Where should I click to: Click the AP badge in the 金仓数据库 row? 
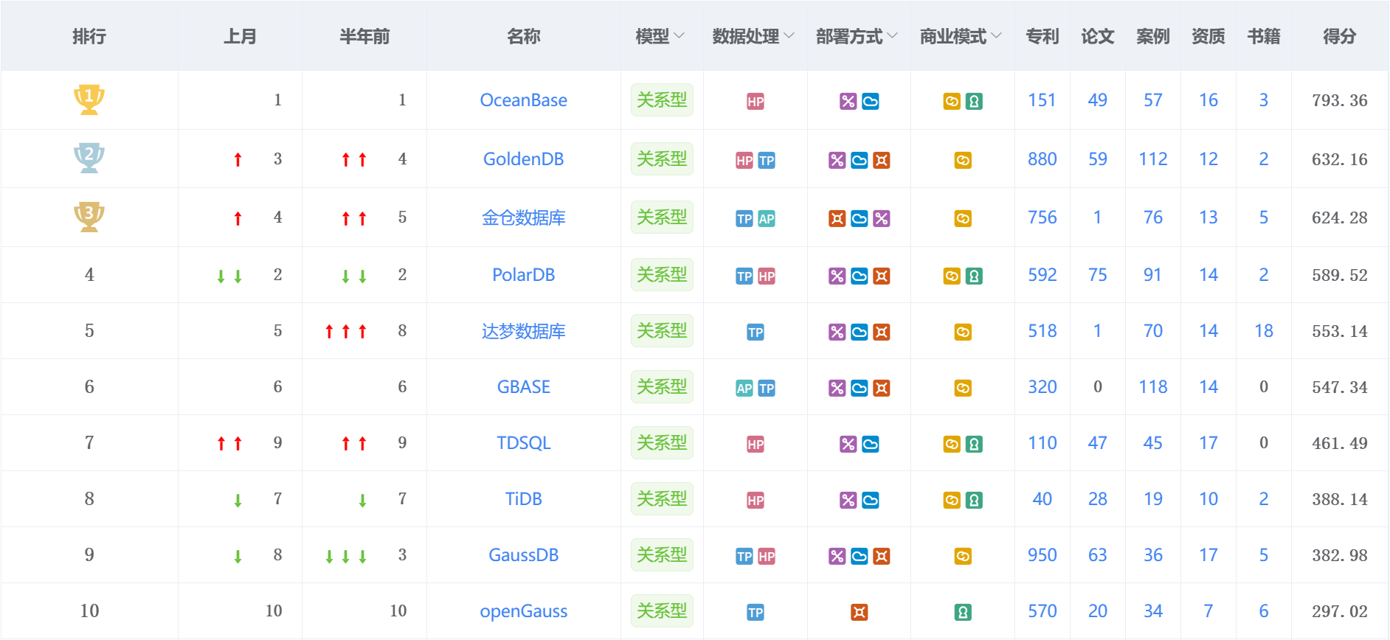(767, 219)
